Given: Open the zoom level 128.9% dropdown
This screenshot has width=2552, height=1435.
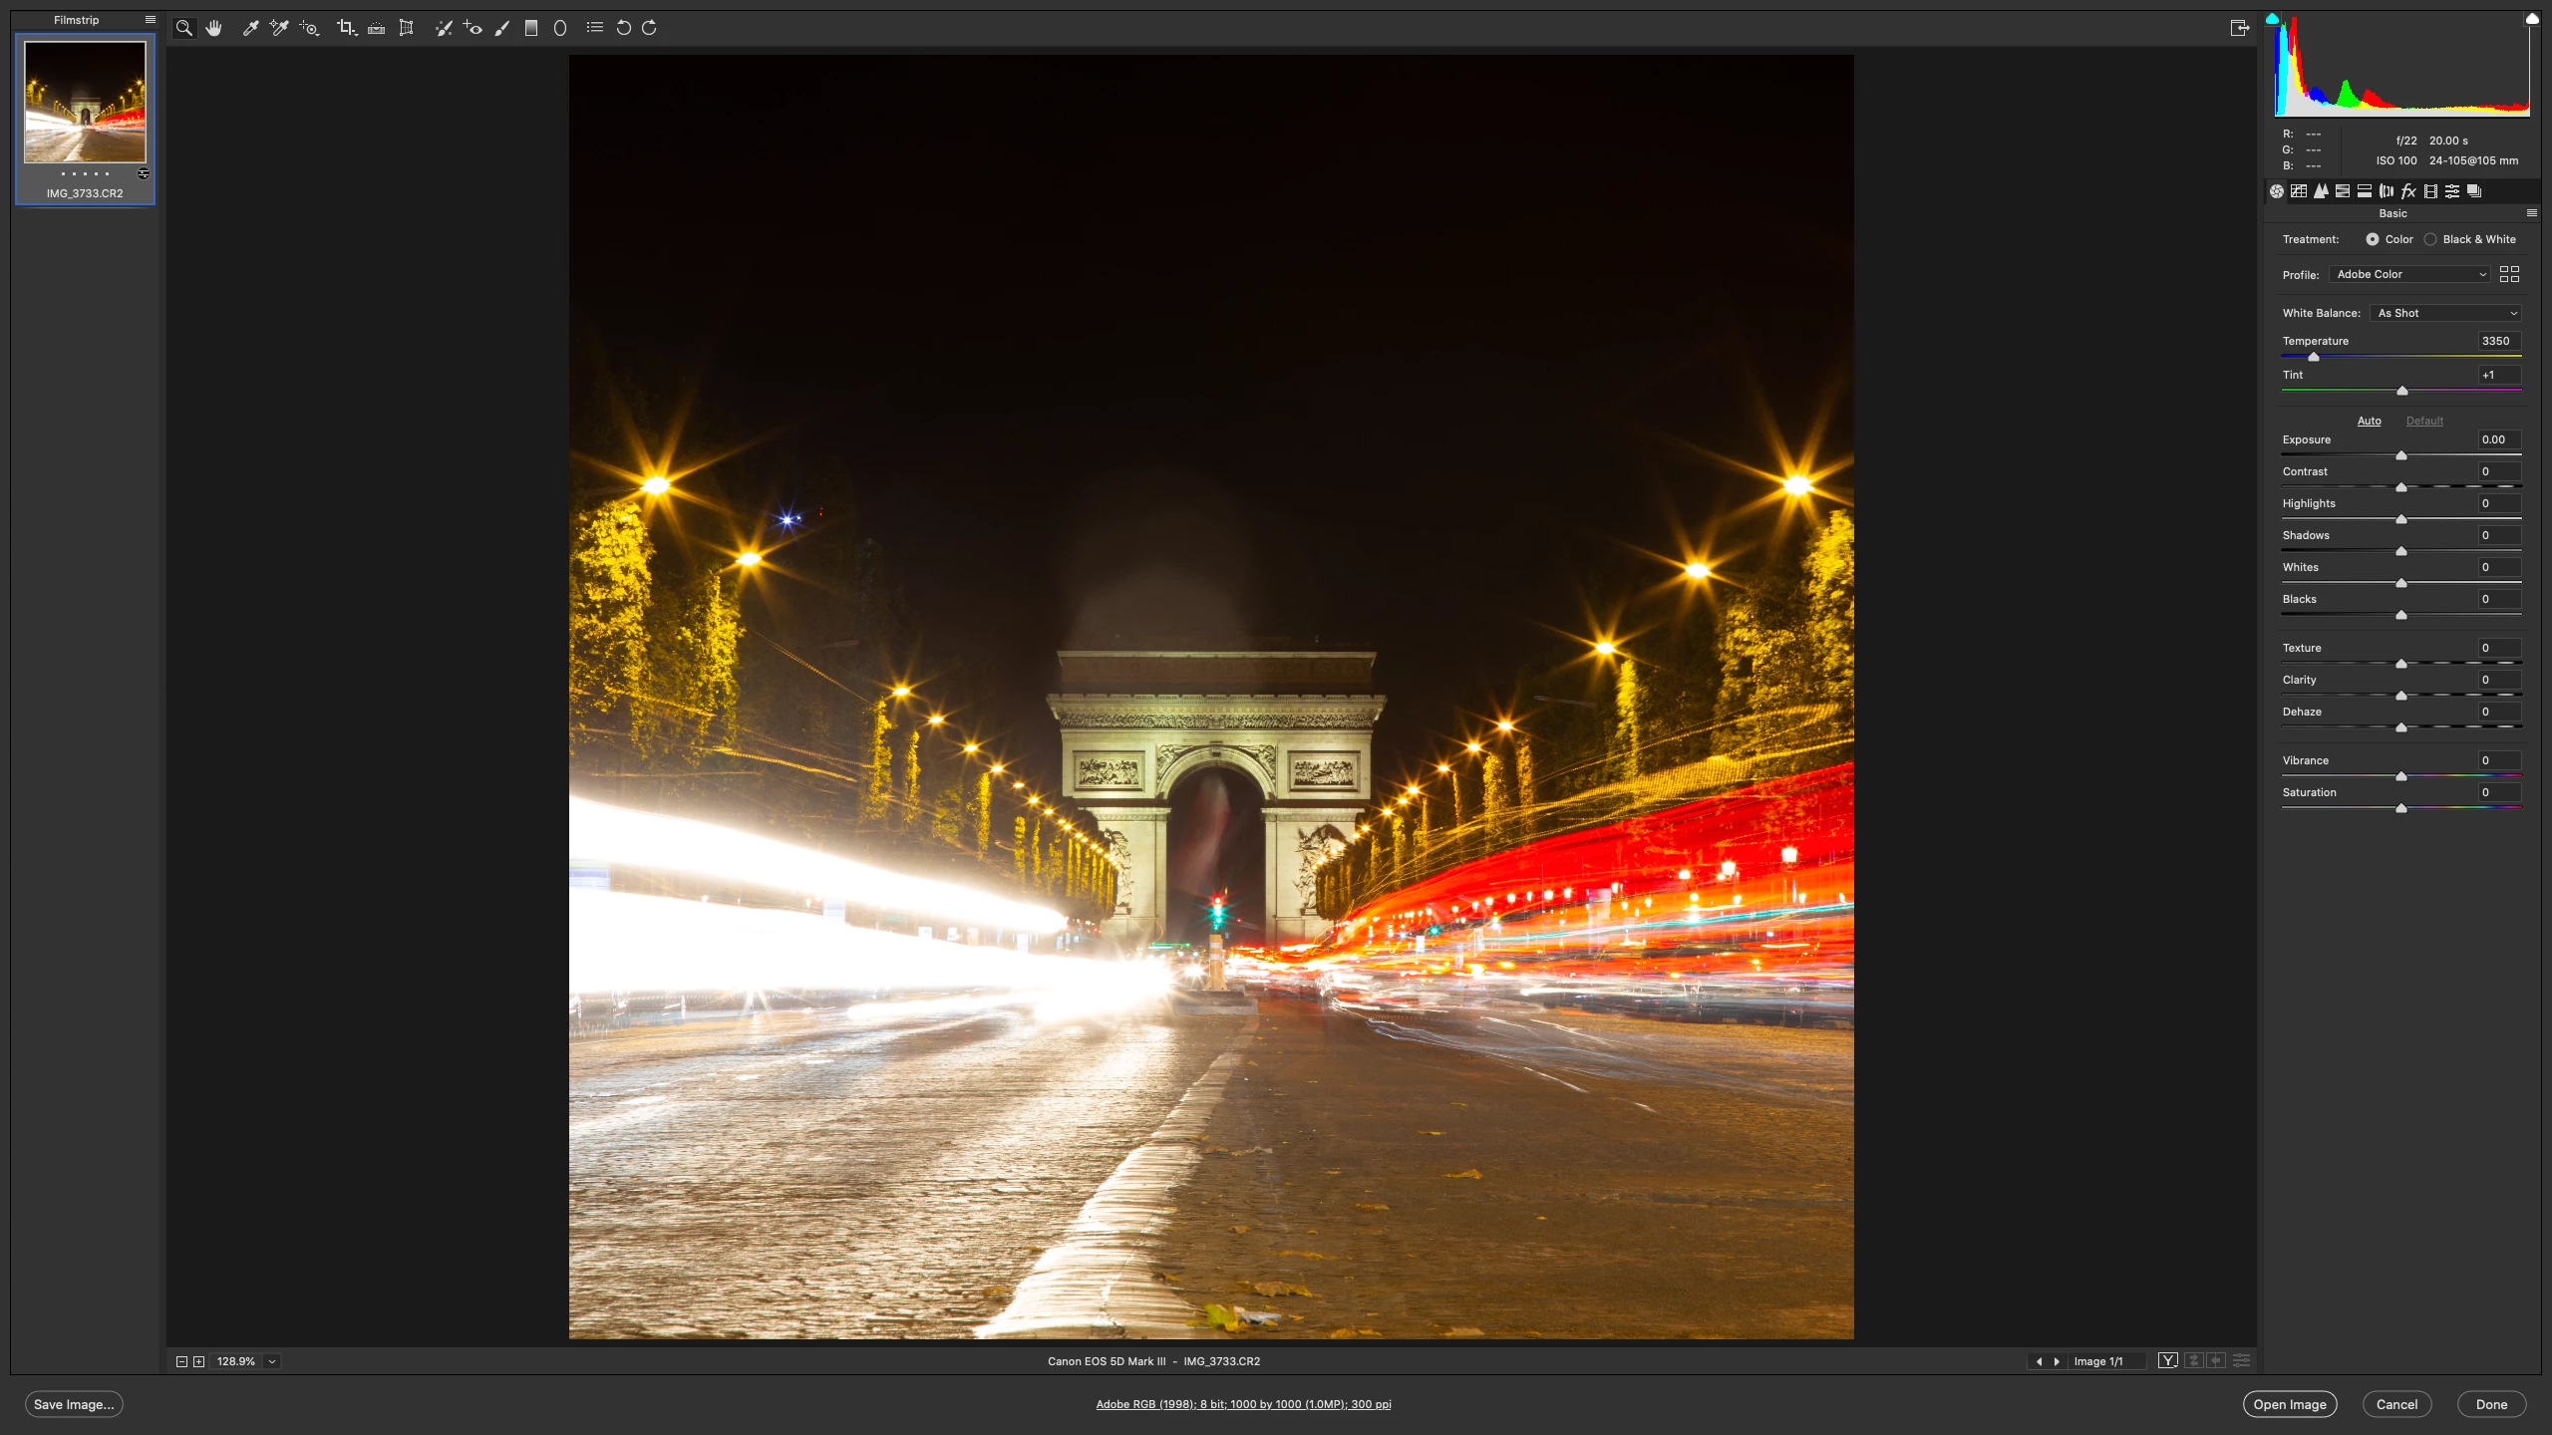Looking at the screenshot, I should (x=272, y=1361).
